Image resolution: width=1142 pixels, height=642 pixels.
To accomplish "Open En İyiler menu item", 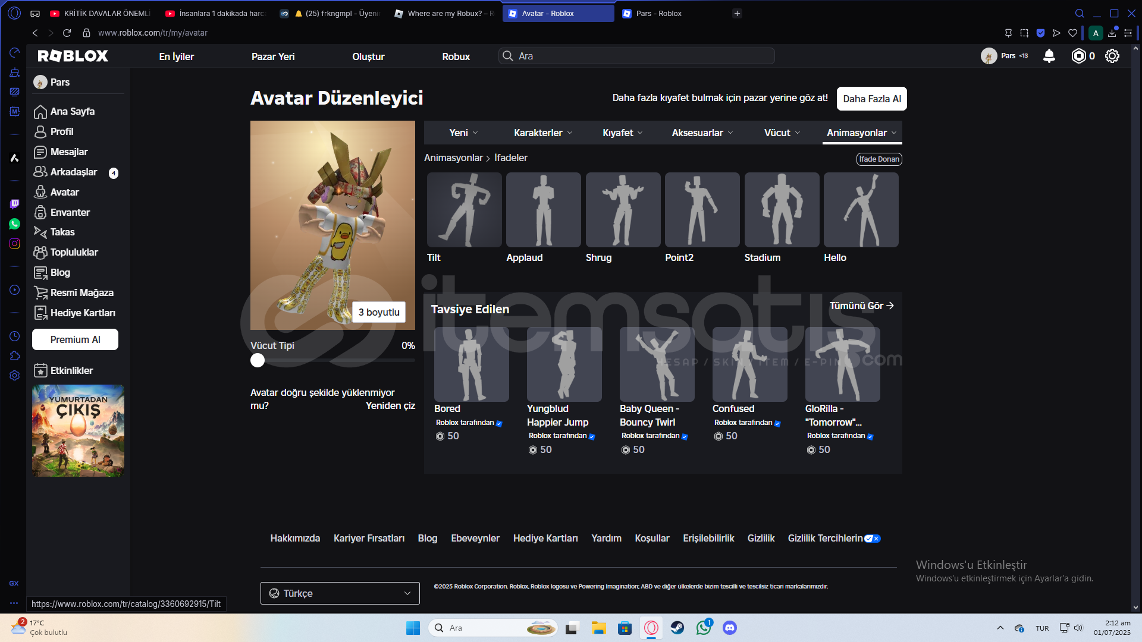I will coord(177,56).
